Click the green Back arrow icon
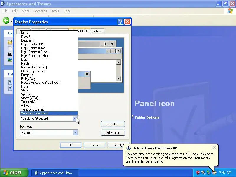This screenshot has height=177, width=236. 6,20
